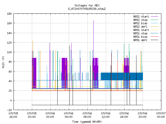The width and height of the screenshot is (166, 124).
Task: Click the y-axis tick label 160
Action: 9,23
